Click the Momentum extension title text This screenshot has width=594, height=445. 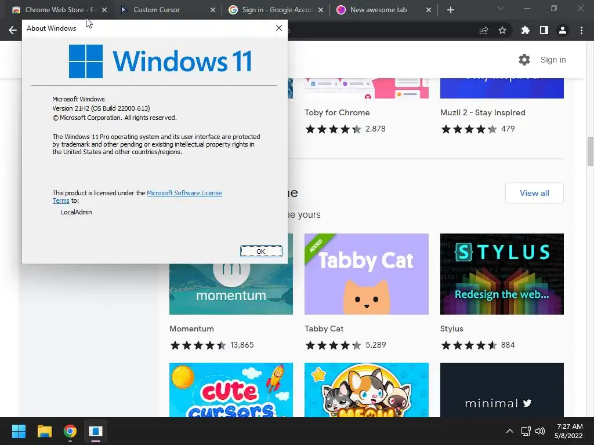pyautogui.click(x=191, y=329)
